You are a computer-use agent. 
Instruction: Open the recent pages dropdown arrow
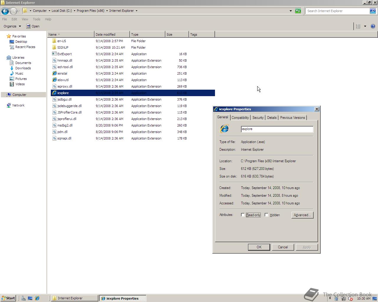(x=19, y=11)
